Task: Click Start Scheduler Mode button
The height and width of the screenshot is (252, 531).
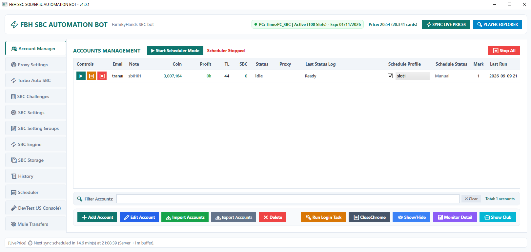Action: (175, 51)
